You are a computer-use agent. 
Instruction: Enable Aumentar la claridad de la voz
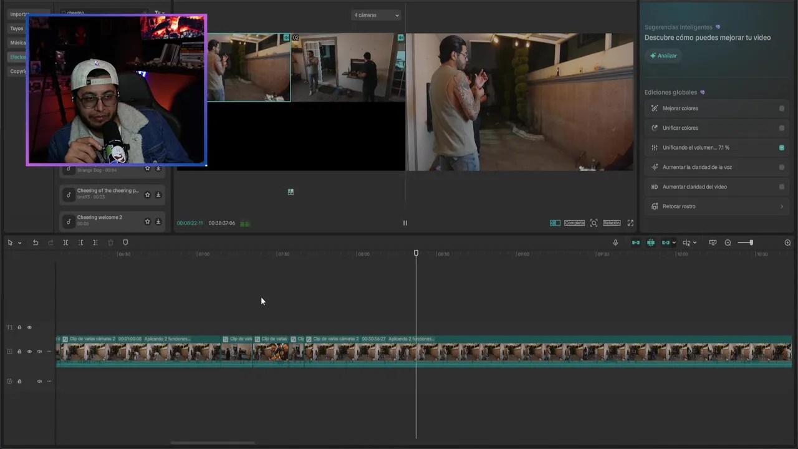(x=782, y=167)
